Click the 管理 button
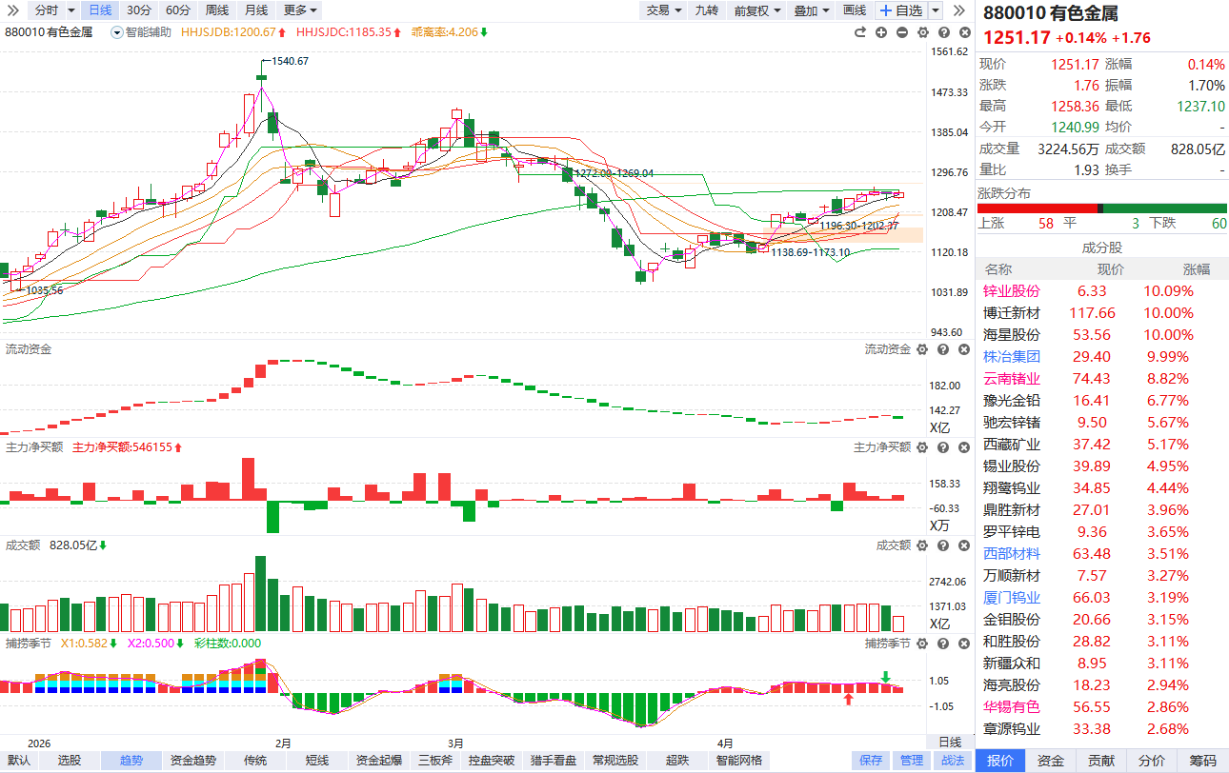Screen dimensions: 1229x773 (912, 761)
